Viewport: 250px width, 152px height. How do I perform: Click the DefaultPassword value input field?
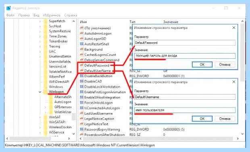[185, 56]
